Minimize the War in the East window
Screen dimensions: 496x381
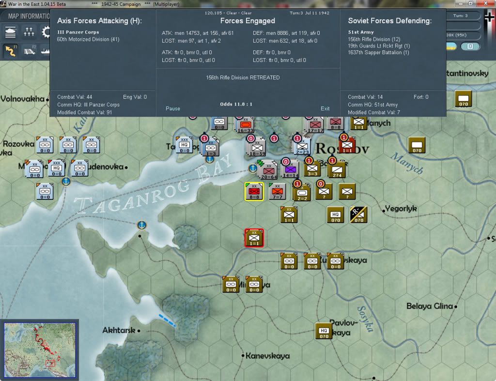click(x=461, y=3)
